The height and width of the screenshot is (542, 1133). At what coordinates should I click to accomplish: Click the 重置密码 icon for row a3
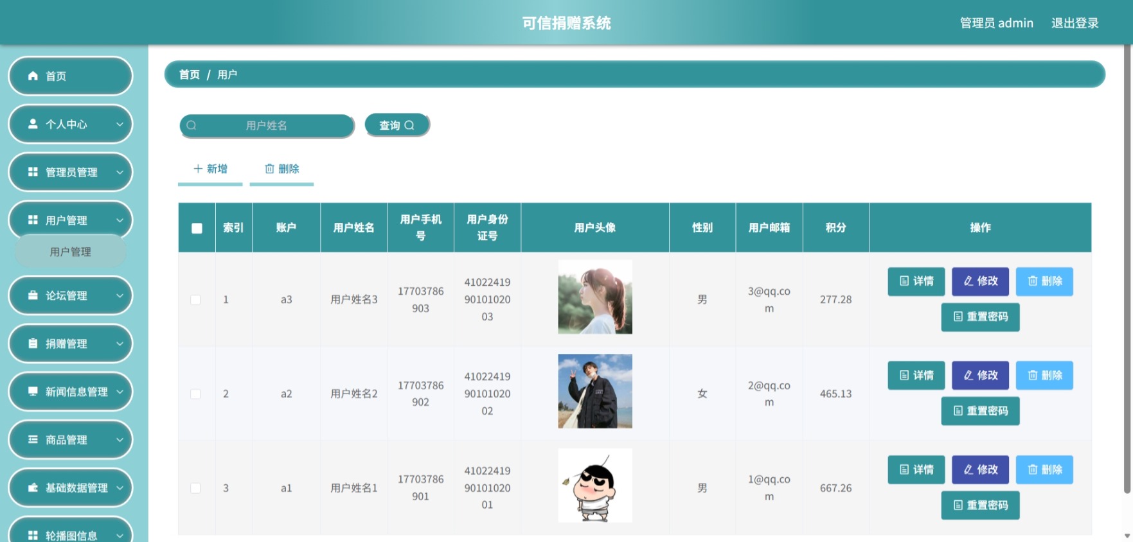[958, 317]
